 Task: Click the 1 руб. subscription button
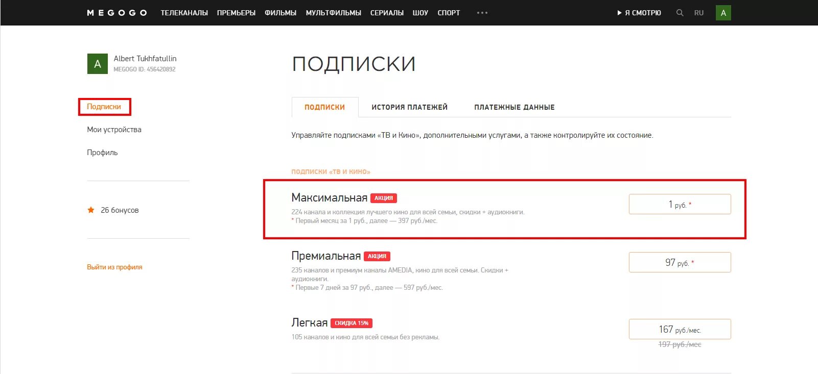tap(680, 204)
